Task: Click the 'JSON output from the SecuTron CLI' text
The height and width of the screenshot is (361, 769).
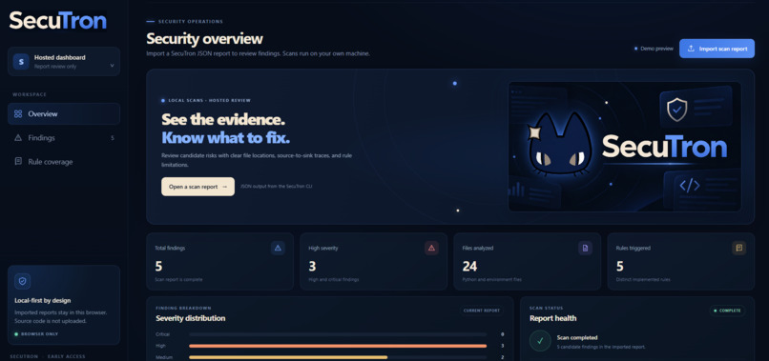Action: click(276, 187)
